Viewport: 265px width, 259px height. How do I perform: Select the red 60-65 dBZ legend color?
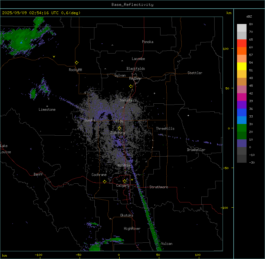click(242, 43)
